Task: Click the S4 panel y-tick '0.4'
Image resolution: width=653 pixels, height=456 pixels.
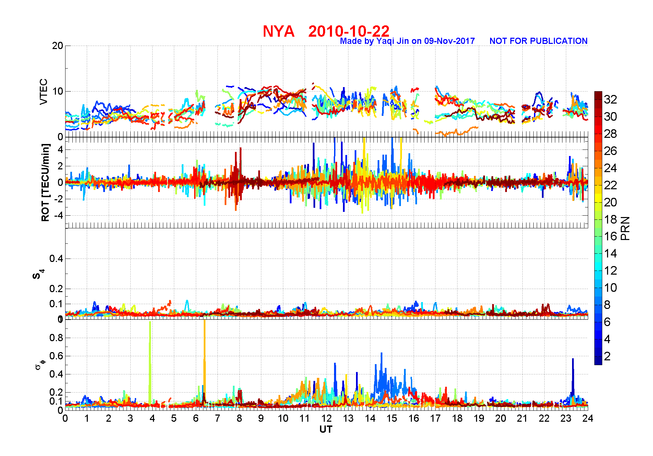Action: click(x=56, y=259)
